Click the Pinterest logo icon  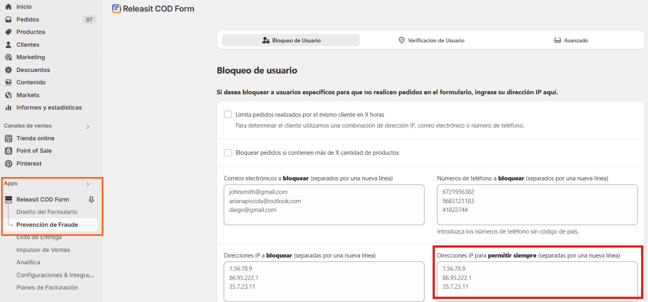point(8,164)
